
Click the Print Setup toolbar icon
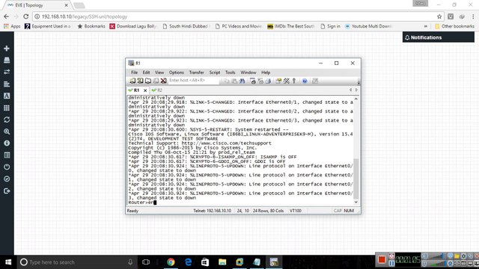point(253,81)
